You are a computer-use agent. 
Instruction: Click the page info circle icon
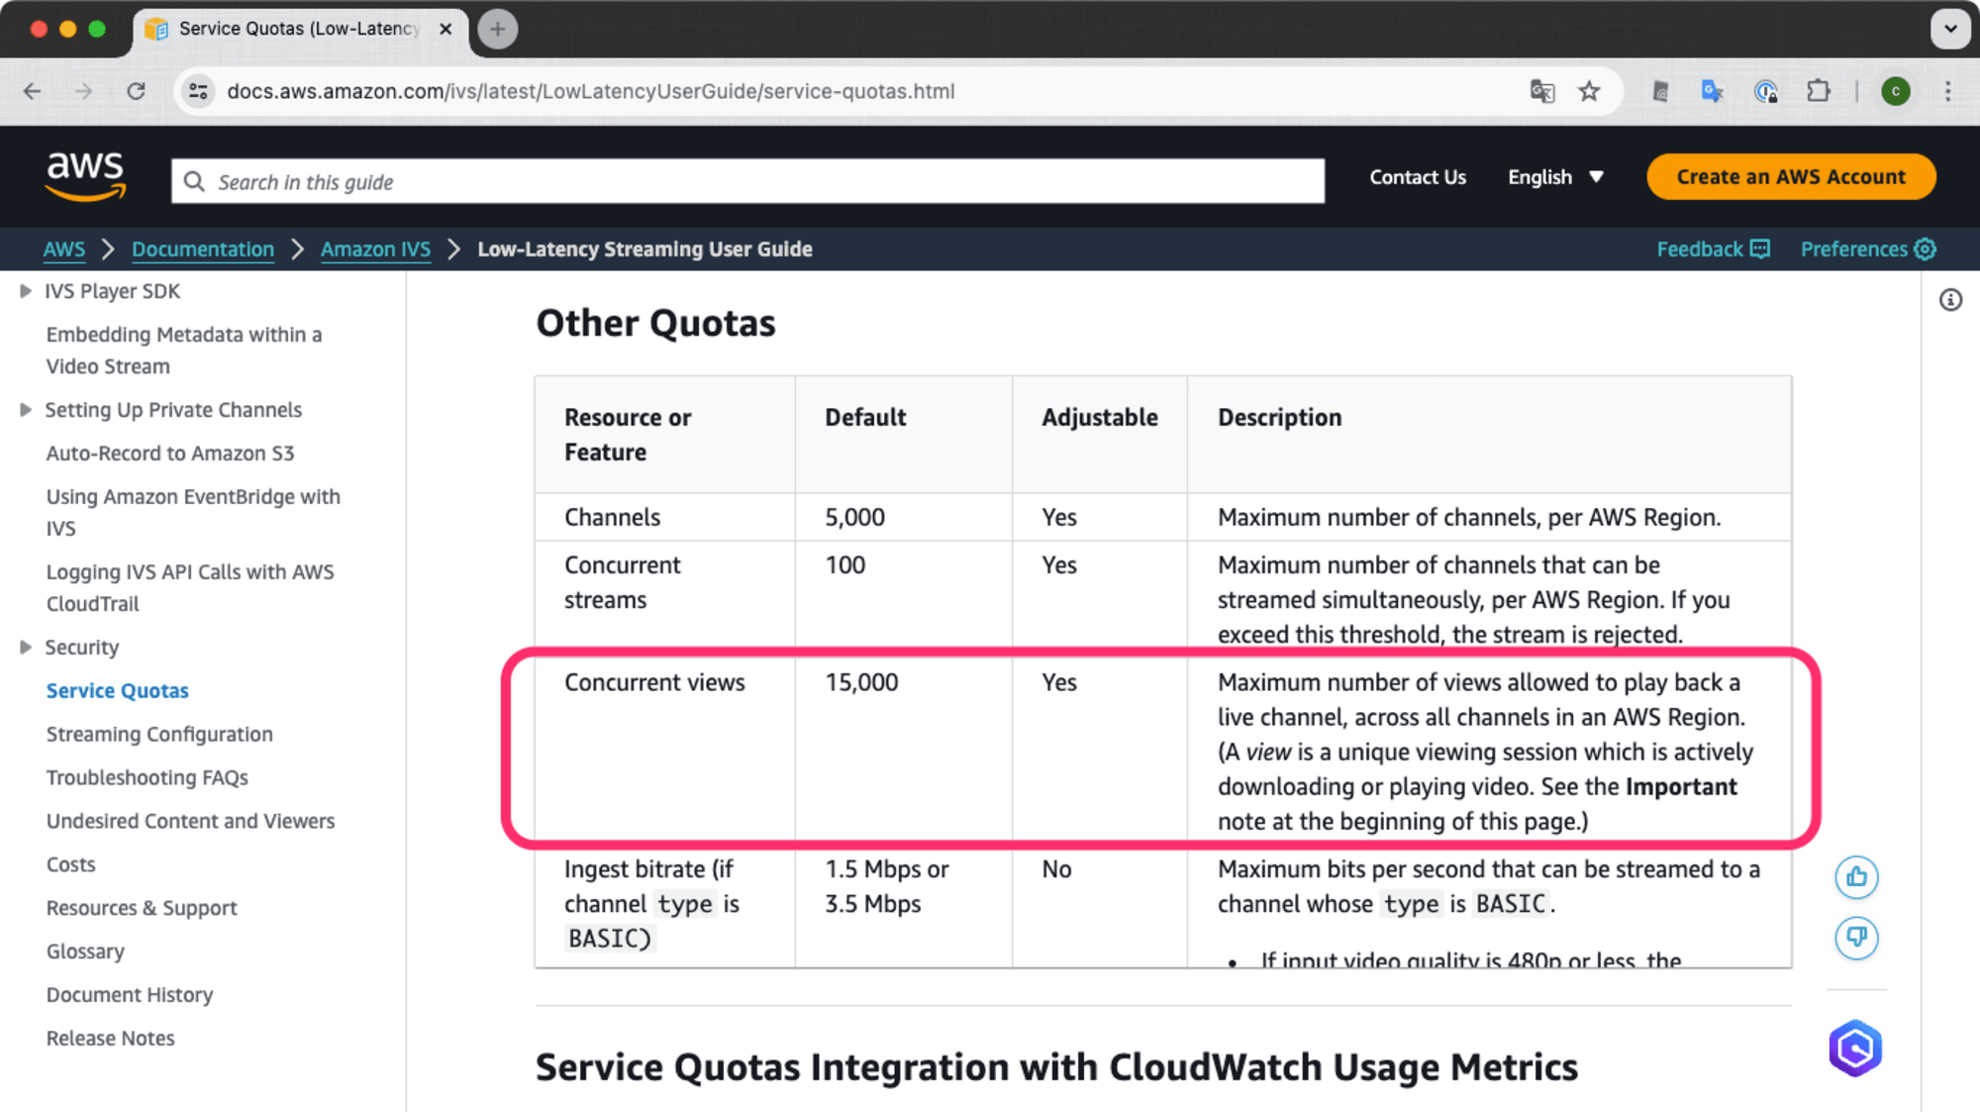(x=1950, y=300)
